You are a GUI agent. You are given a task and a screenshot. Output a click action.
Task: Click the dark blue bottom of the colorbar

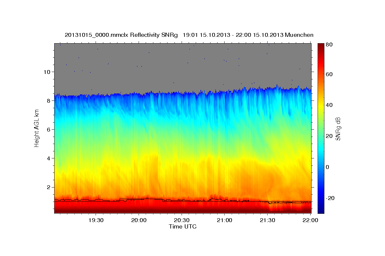coord(321,211)
